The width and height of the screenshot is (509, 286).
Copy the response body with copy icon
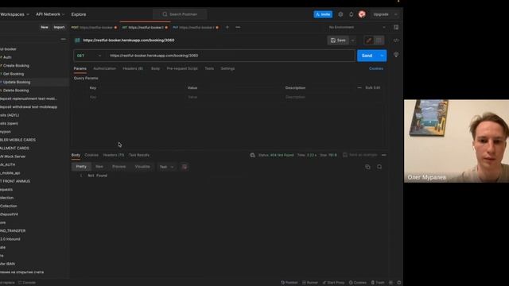(367, 167)
